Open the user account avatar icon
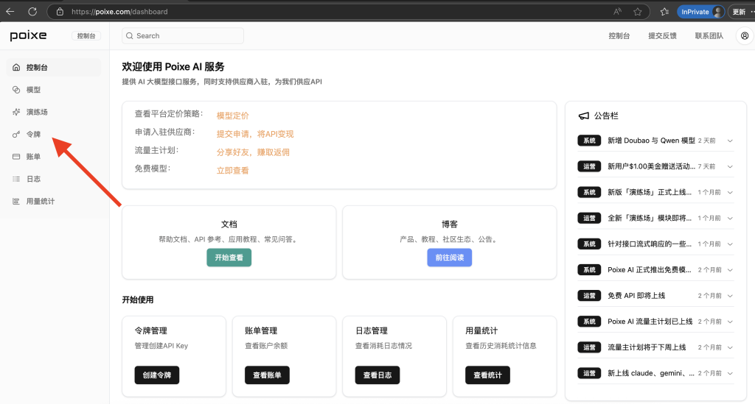The image size is (755, 404). pyautogui.click(x=745, y=35)
